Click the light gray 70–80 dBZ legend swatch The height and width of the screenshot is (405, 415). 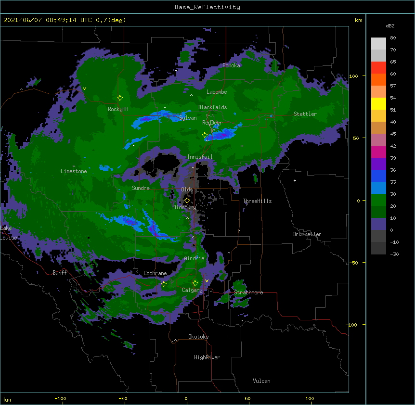click(378, 44)
